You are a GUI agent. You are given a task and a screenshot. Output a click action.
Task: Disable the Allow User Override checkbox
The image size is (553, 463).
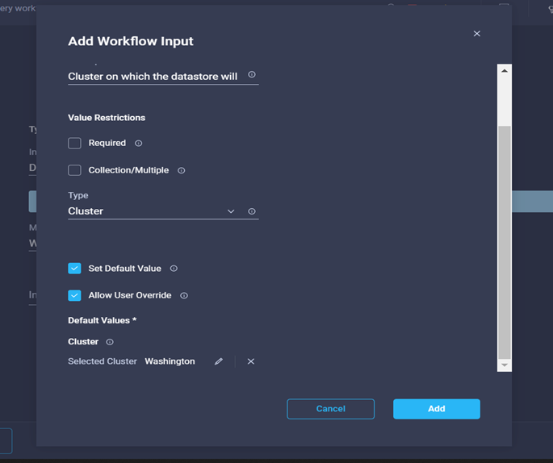click(75, 295)
